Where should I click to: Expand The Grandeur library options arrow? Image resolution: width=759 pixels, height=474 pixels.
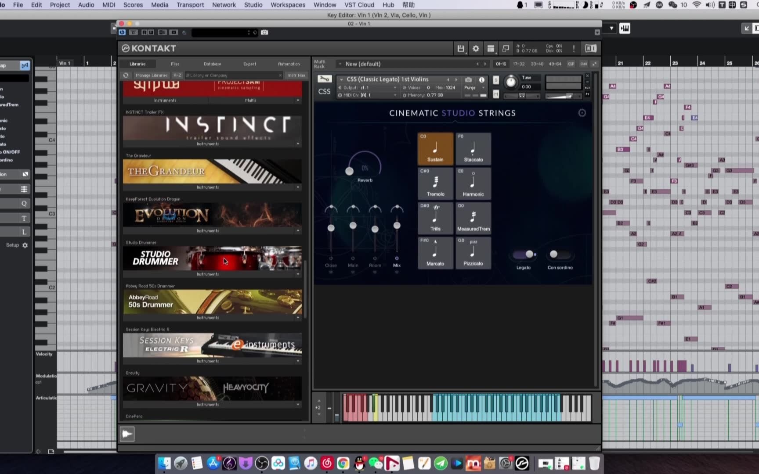298,187
